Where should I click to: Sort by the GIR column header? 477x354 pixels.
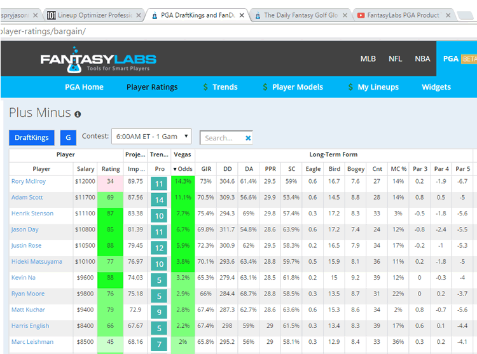(206, 169)
